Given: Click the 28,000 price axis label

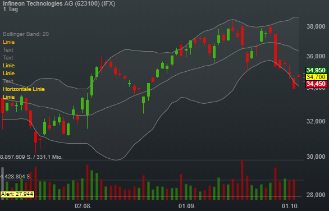Looking at the screenshot, I should [316, 195].
